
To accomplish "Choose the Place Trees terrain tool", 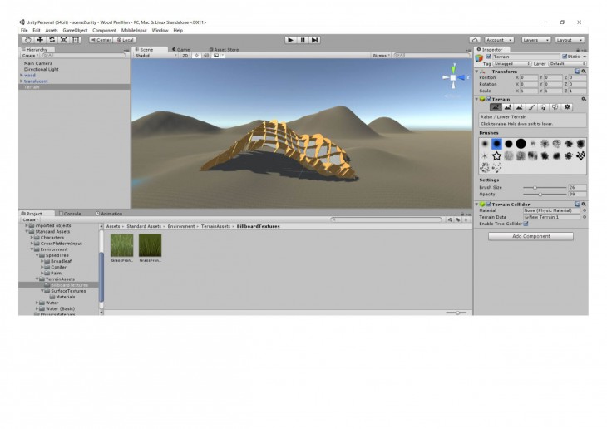I will 543,107.
